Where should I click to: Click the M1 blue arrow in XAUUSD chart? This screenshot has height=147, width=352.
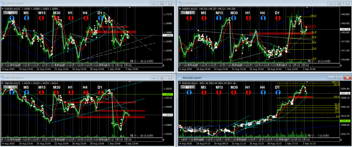coord(189,92)
